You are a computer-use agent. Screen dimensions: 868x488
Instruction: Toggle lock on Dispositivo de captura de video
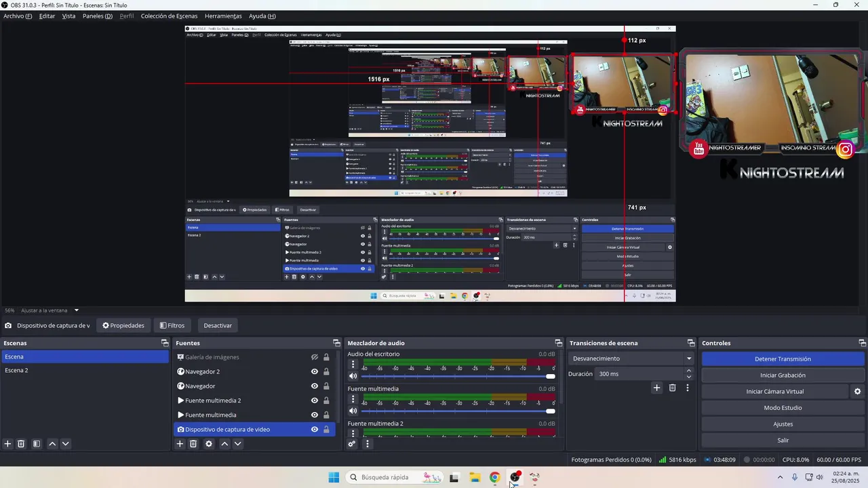(326, 430)
